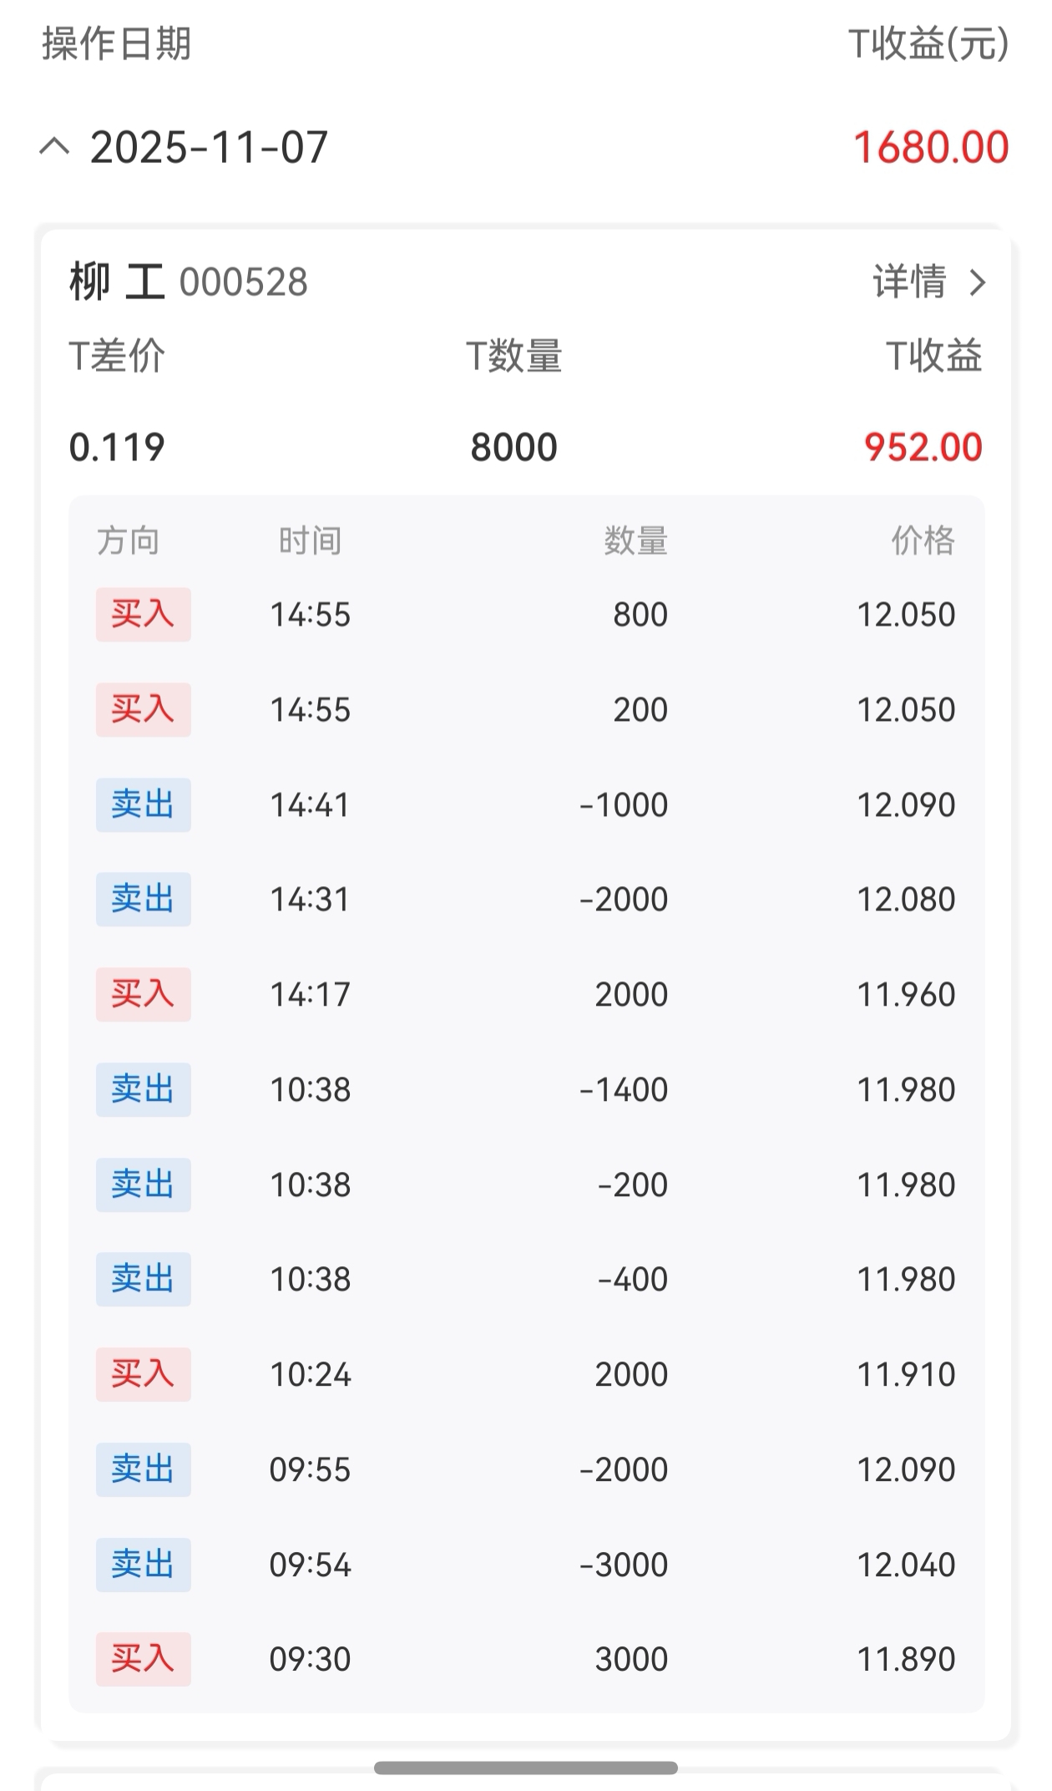Image resolution: width=1052 pixels, height=1791 pixels.
Task: Tap the 8000 T数量 value
Action: (x=513, y=447)
